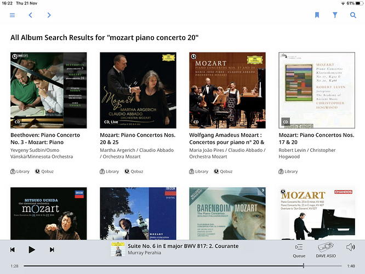The width and height of the screenshot is (365, 274).
Task: Open Chandos Mozart album cover
Action: pos(317,214)
